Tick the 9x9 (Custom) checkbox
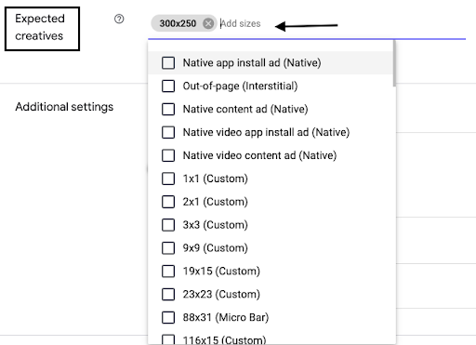 [x=168, y=248]
